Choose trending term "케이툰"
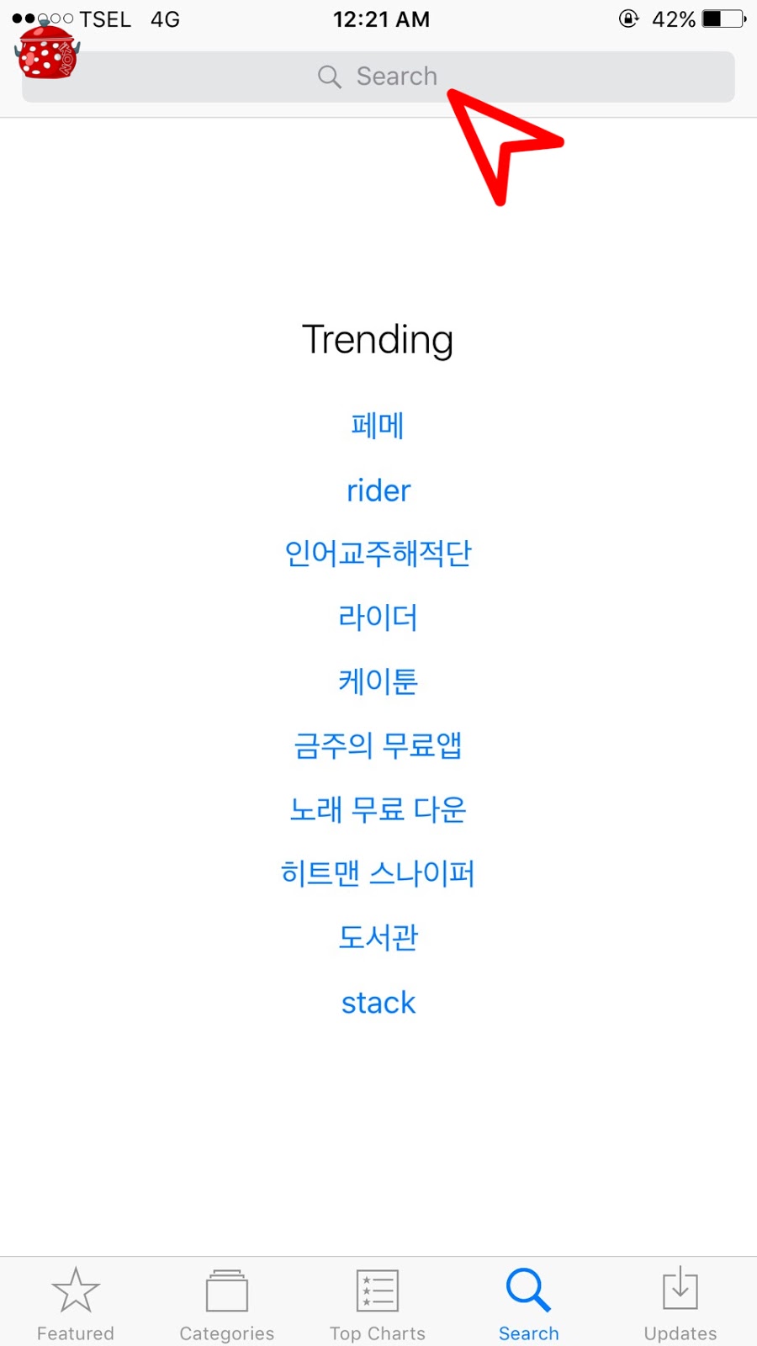The height and width of the screenshot is (1346, 757). 378,681
